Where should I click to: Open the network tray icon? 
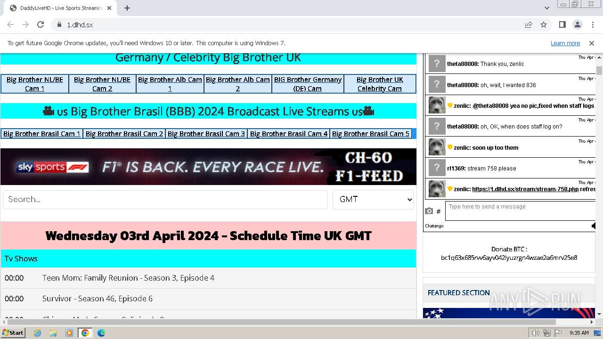tap(546, 333)
